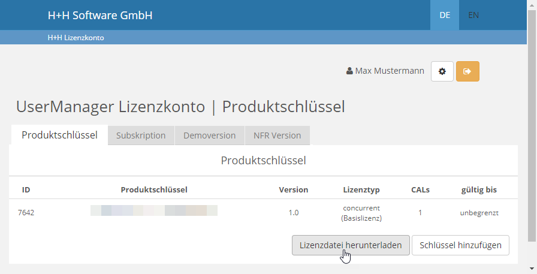The width and height of the screenshot is (537, 274).
Task: Click the version value 1.0
Action: (294, 213)
